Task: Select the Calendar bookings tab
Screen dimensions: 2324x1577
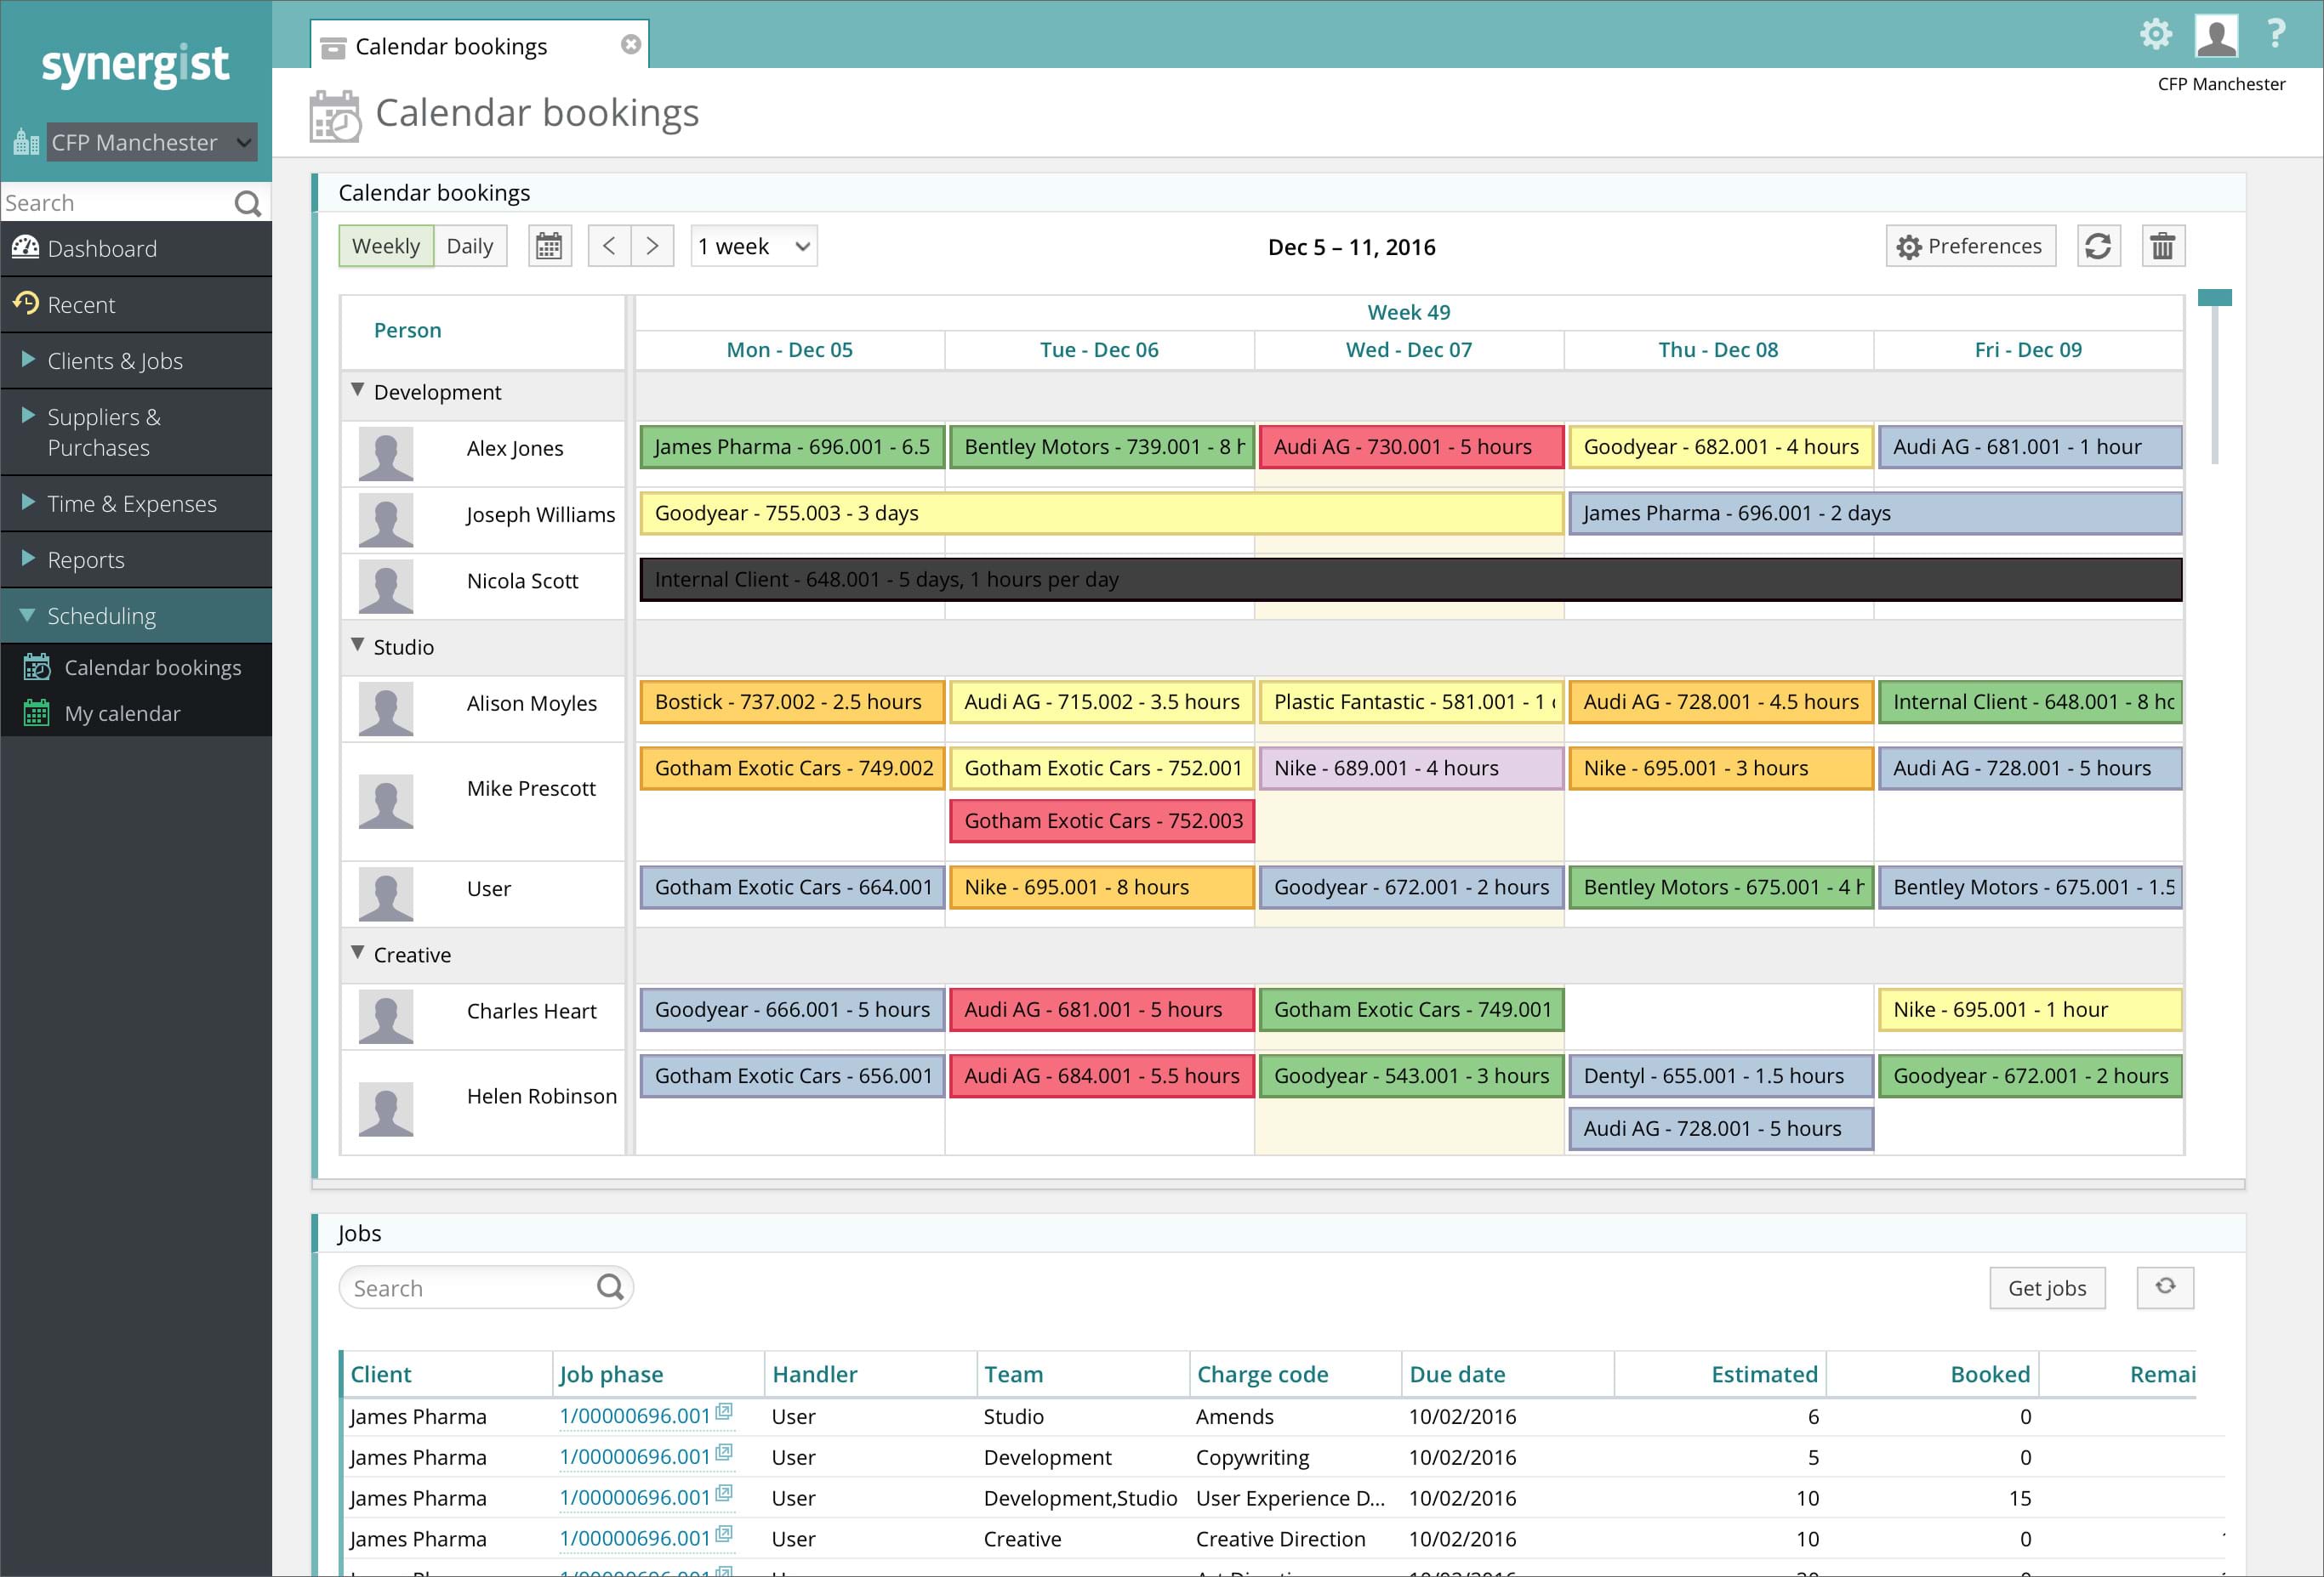Action: coord(479,45)
